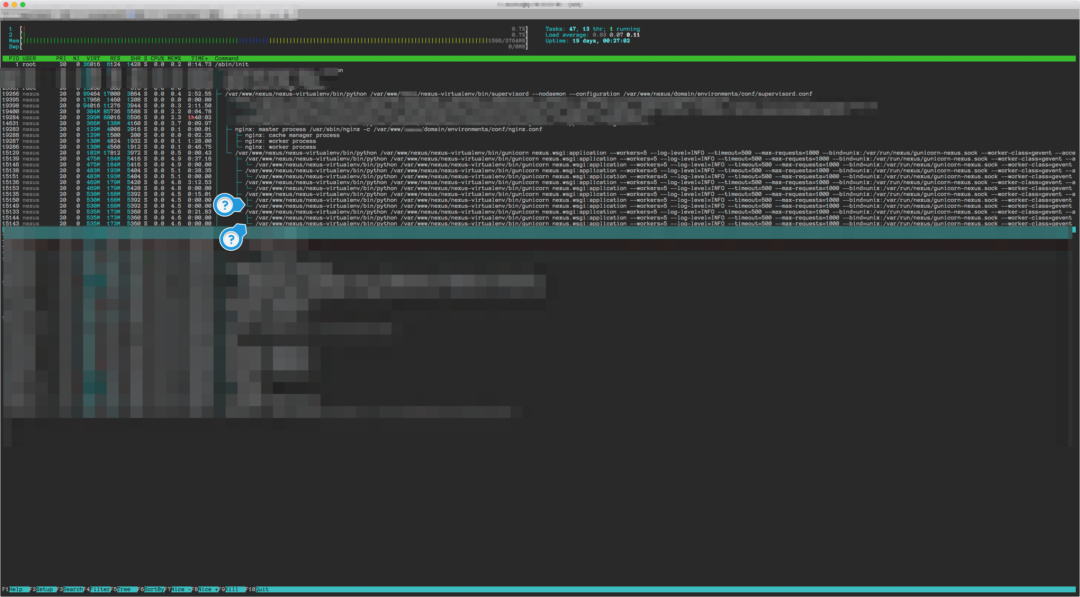Viewport: 1080px width, 597px height.
Task: Open the SortBy column chooser via F6SortBy
Action: pos(151,589)
